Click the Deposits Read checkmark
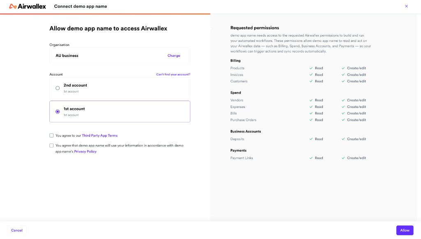 click(x=311, y=139)
